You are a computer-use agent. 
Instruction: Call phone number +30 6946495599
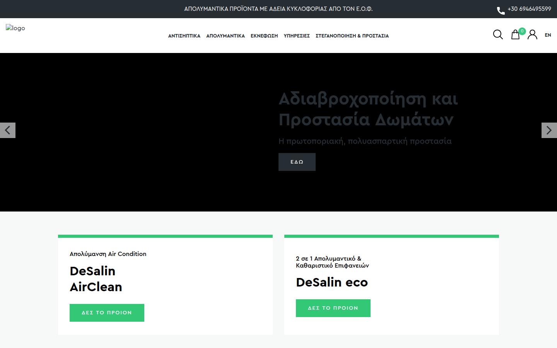[x=529, y=9]
